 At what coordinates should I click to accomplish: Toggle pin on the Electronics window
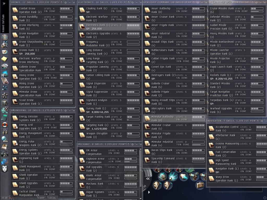pyautogui.click(x=129, y=2)
